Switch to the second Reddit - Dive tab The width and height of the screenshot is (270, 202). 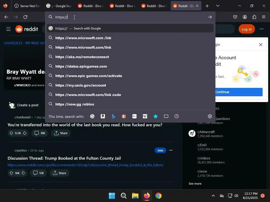point(122,6)
